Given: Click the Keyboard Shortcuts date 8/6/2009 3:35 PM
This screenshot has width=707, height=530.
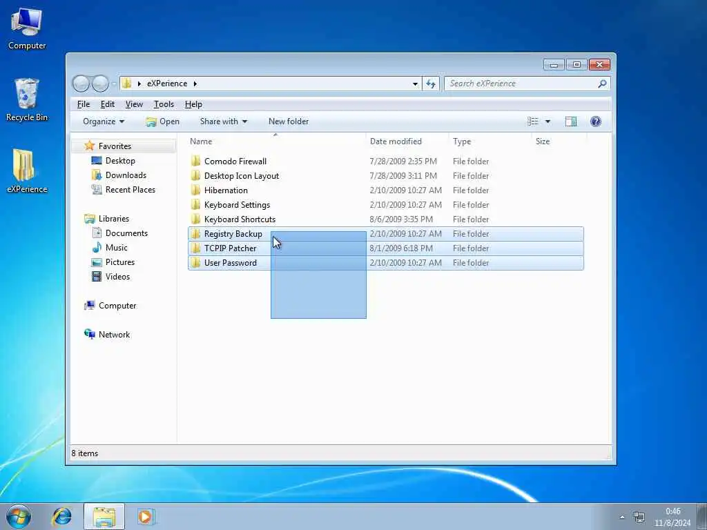Looking at the screenshot, I should coord(401,219).
